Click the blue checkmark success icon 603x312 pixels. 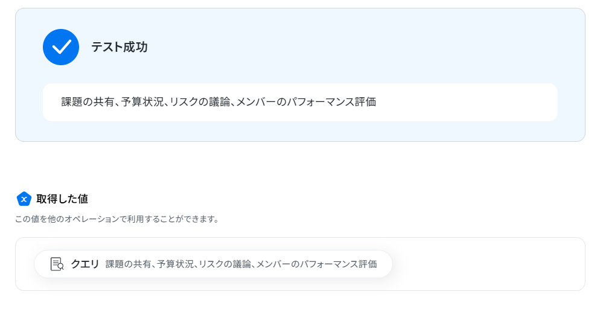click(x=61, y=47)
